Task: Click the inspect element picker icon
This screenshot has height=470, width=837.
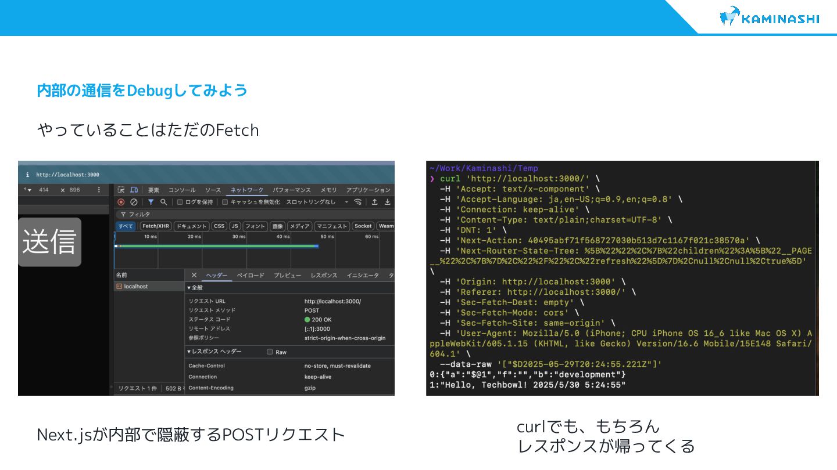Action: 121,190
